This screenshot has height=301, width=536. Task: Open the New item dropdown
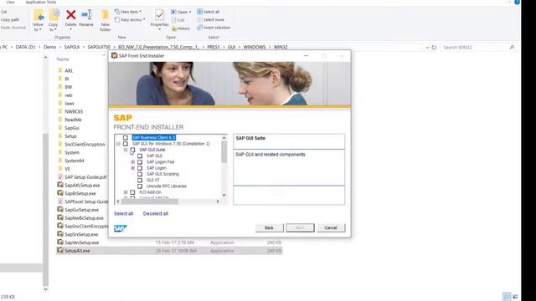pos(128,12)
